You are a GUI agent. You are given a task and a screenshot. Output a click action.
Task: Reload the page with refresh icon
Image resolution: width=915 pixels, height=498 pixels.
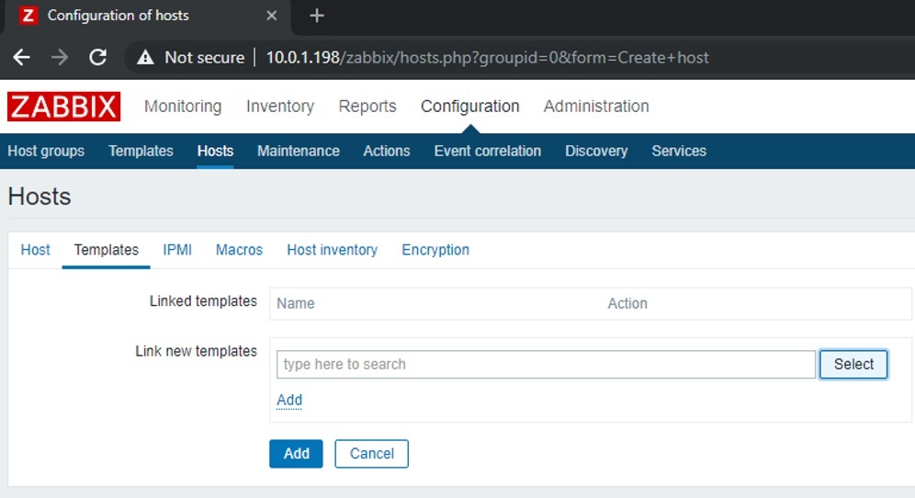(x=97, y=57)
